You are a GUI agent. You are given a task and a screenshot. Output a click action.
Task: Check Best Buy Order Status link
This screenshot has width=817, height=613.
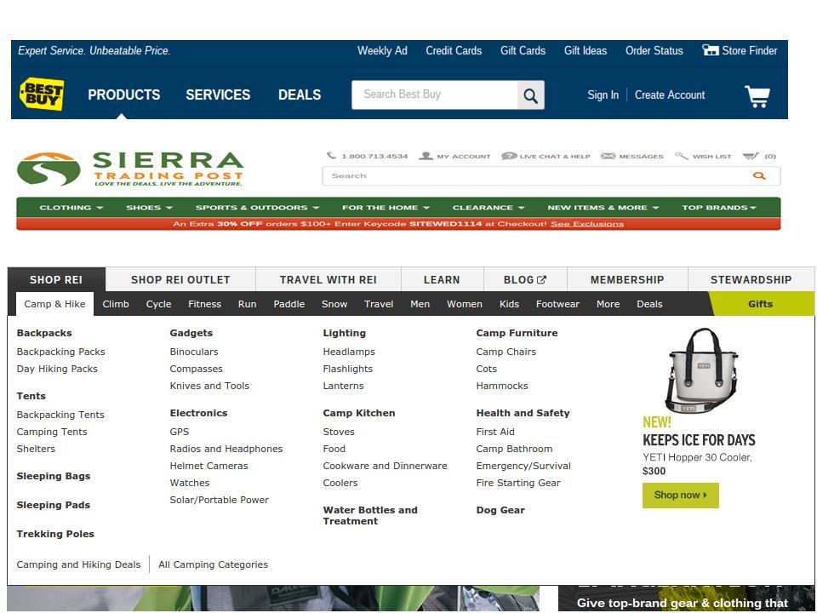(654, 50)
